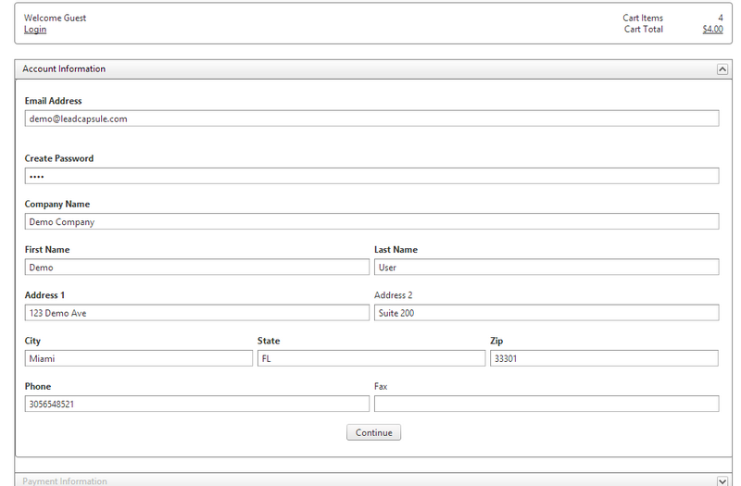
Task: Click the Address 2 field with Suite 200
Action: pos(546,313)
